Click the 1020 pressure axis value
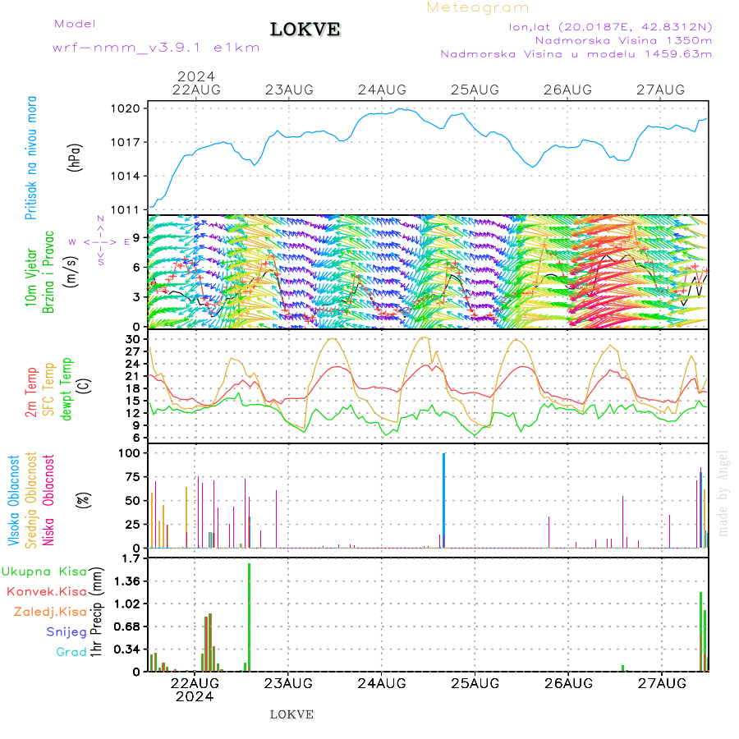739x739 pixels. click(x=126, y=108)
